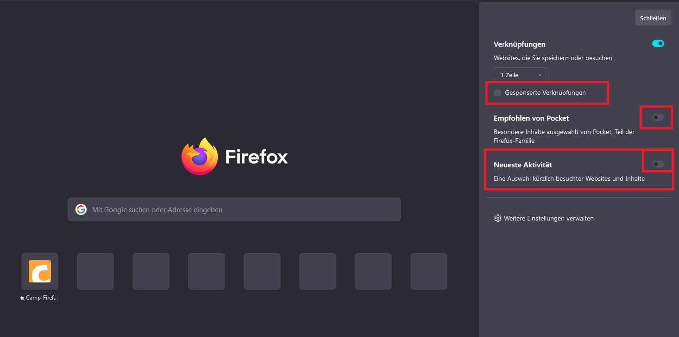This screenshot has height=337, width=679.
Task: Enable the Empfohlen von Pocket toggle
Action: 658,118
